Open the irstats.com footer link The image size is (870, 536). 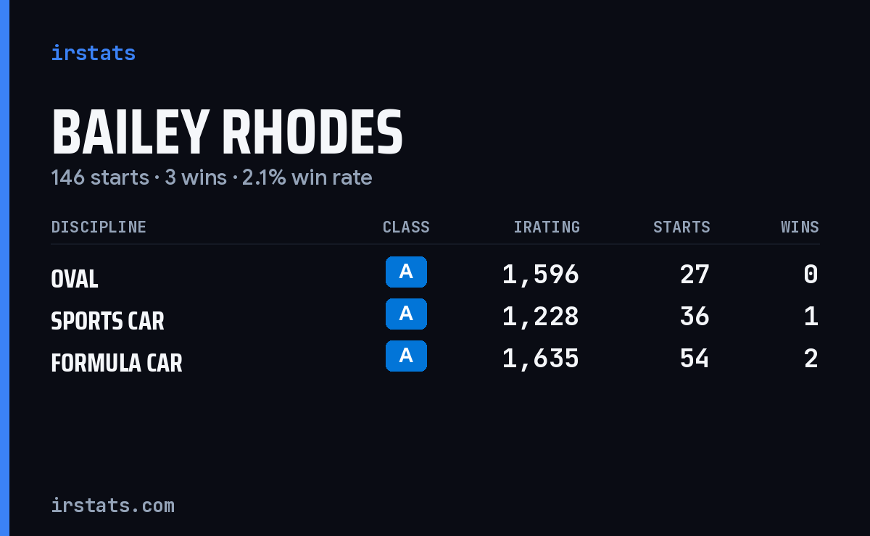coord(112,505)
